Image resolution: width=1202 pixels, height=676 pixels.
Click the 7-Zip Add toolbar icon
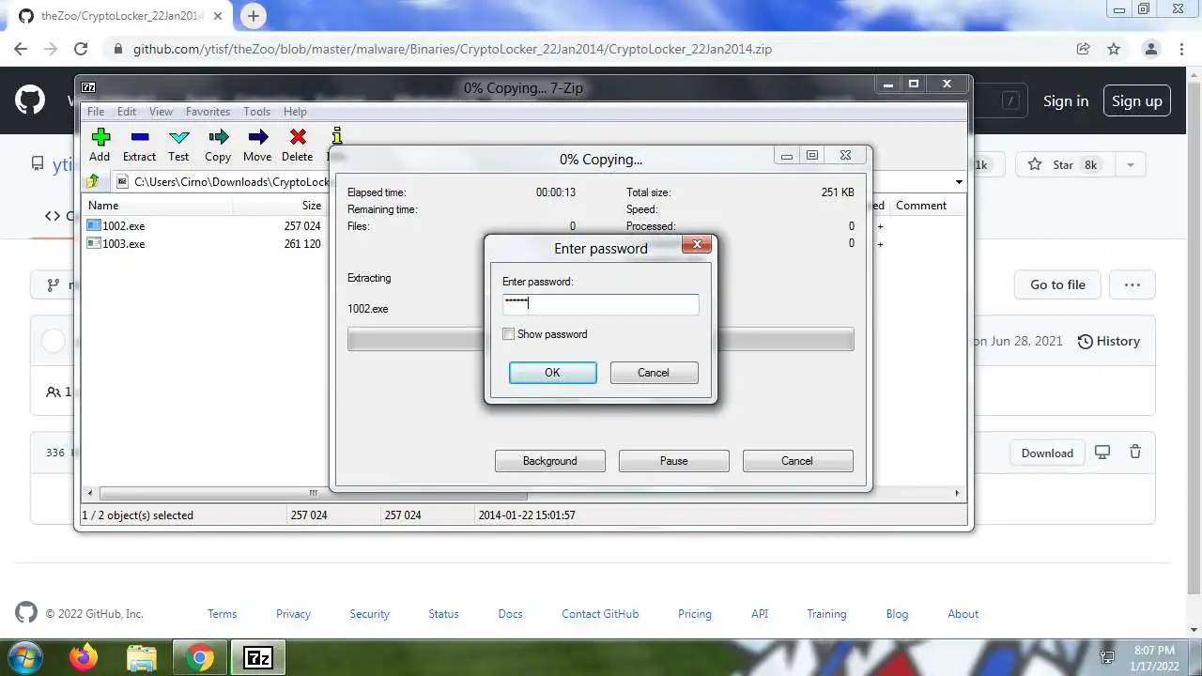coord(100,138)
